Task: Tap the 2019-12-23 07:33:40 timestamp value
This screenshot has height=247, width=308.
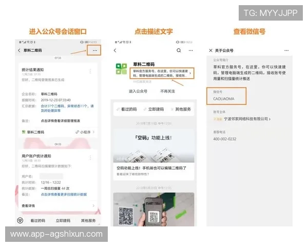Action: click(56, 100)
